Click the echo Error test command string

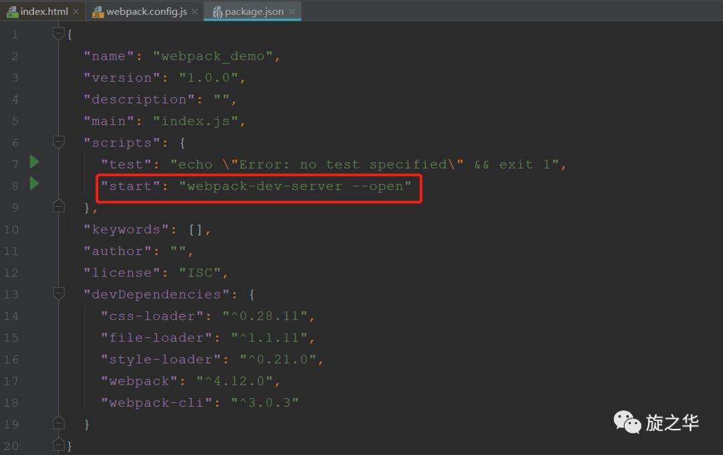[x=364, y=165]
